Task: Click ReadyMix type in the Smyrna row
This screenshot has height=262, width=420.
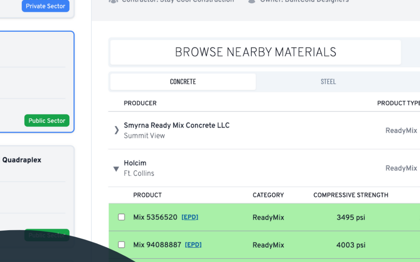Action: [401, 130]
